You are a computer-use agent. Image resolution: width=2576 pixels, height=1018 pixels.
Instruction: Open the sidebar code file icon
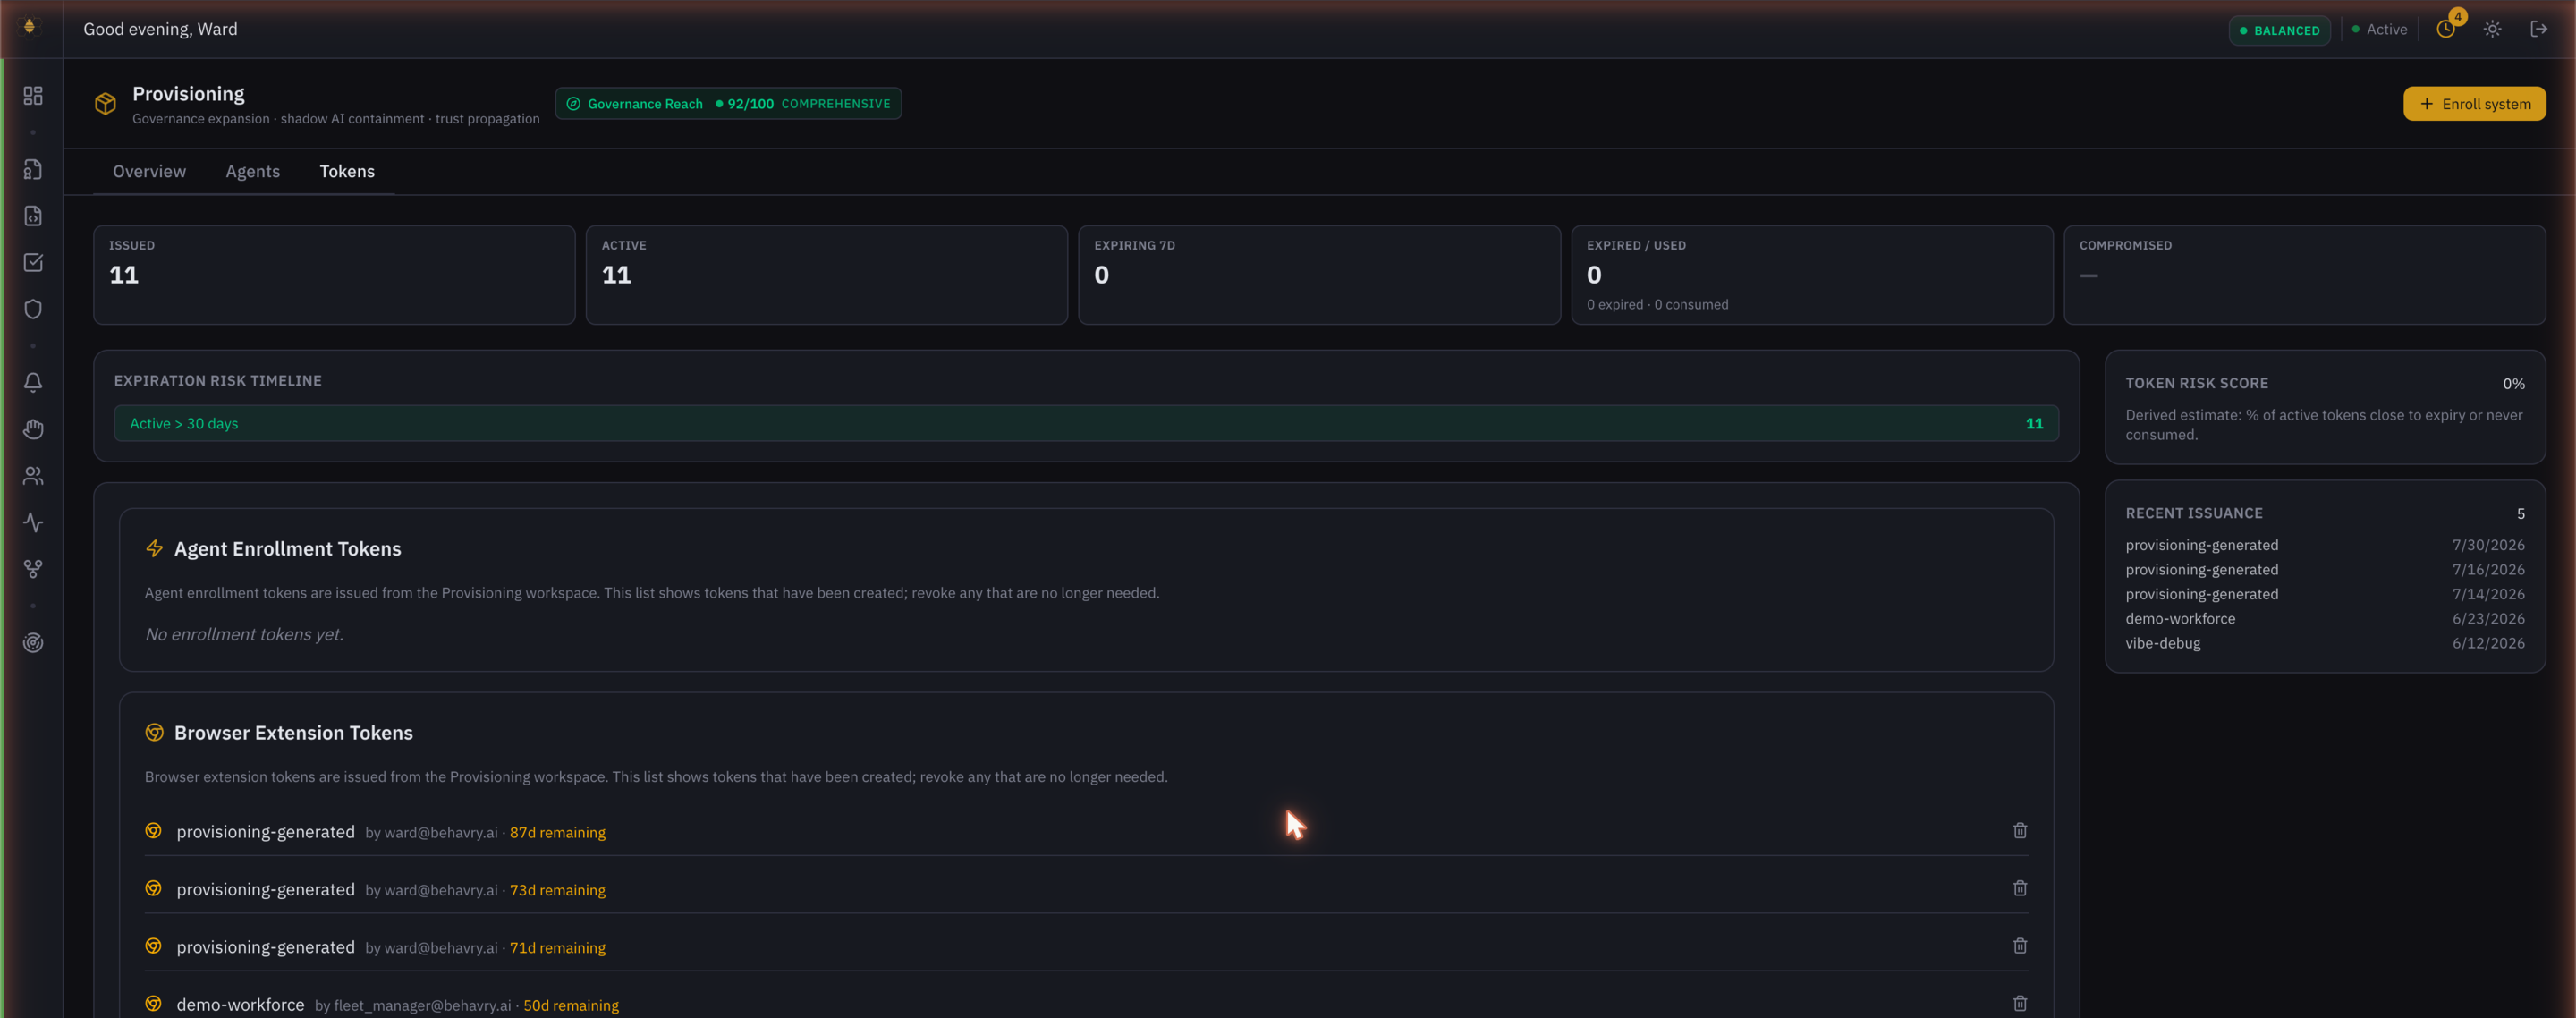click(x=33, y=216)
